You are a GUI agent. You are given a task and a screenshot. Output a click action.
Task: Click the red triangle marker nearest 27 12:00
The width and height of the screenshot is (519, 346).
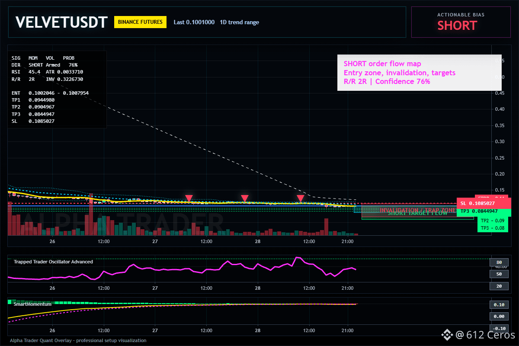click(x=189, y=199)
